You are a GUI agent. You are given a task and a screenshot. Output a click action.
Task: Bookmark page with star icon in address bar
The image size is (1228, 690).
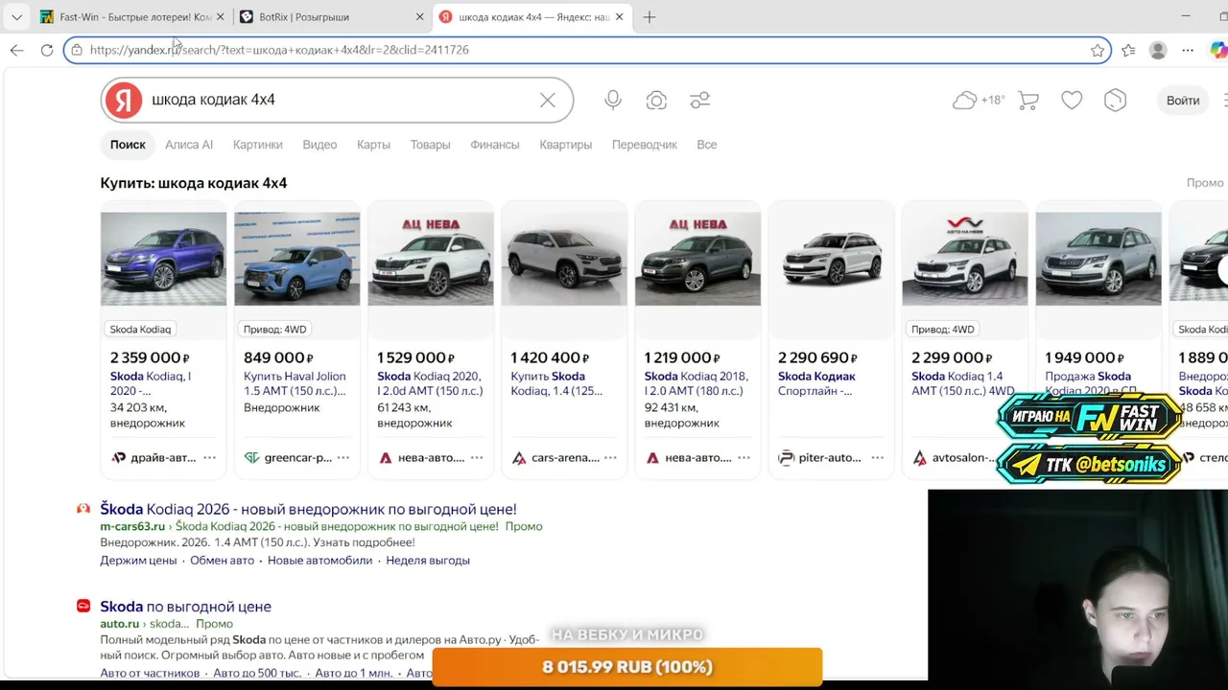click(1098, 50)
